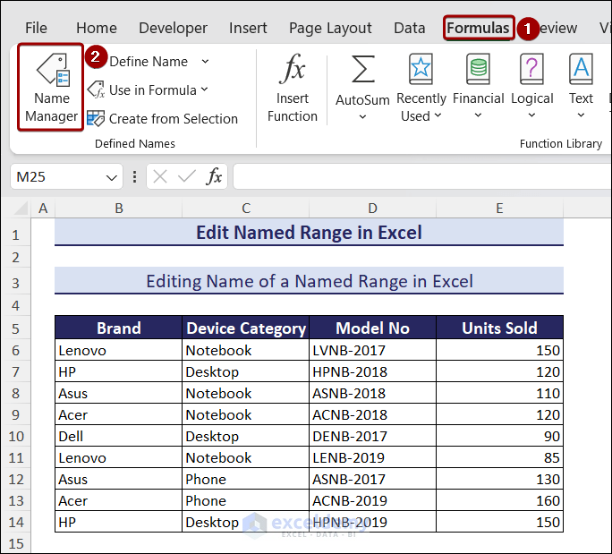Open the Page Layout tab
The height and width of the screenshot is (554, 612).
coord(330,28)
